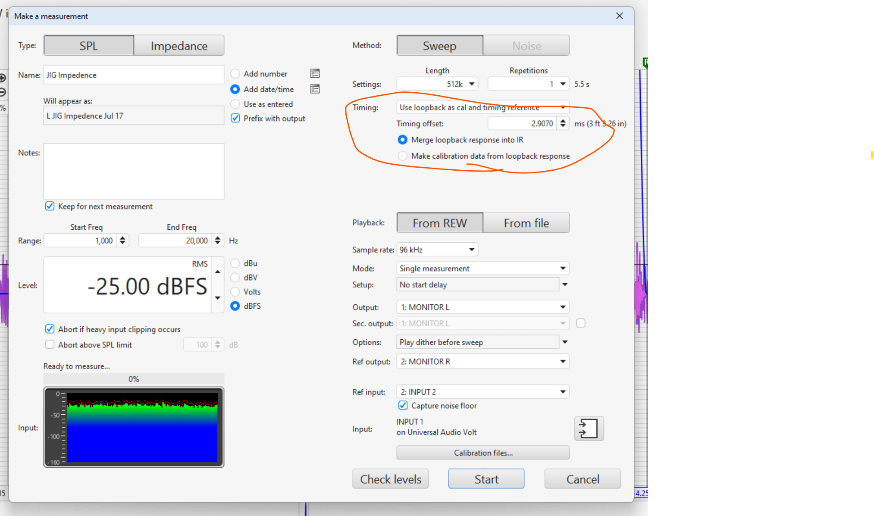Select dBu level unit
Screen dimensions: 874x516
pos(235,263)
